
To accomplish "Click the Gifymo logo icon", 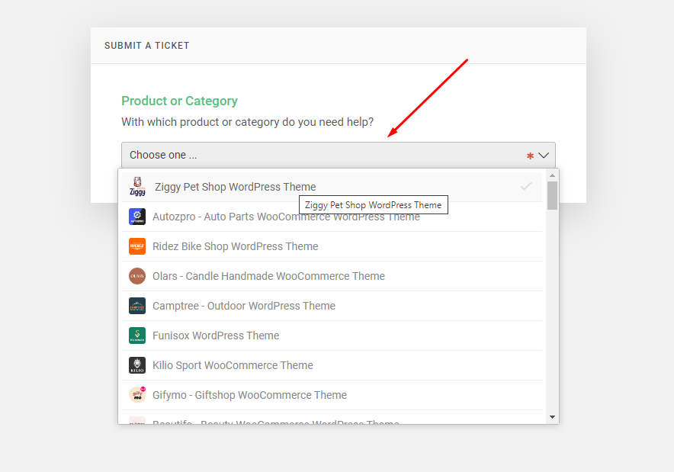I will [x=137, y=395].
